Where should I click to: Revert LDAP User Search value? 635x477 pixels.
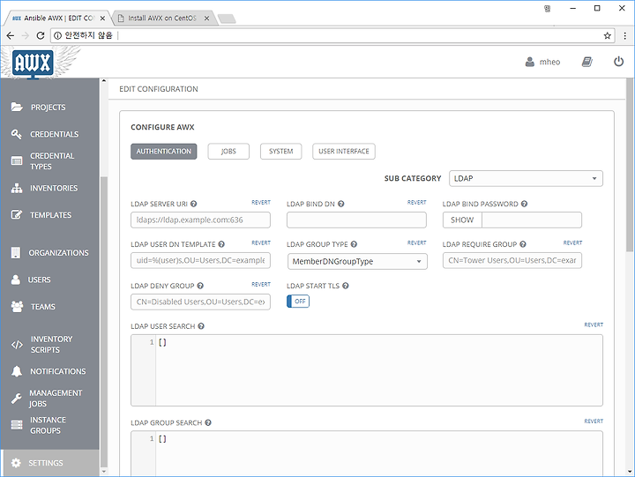coord(594,324)
